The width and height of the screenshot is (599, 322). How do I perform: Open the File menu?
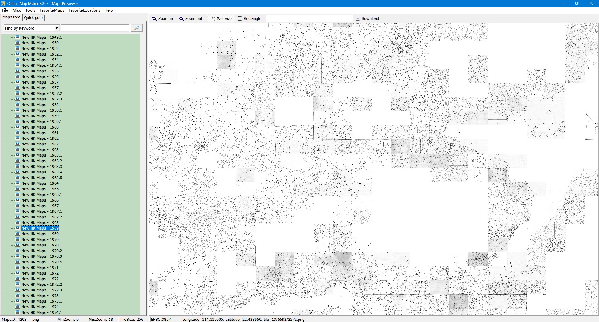[x=5, y=10]
